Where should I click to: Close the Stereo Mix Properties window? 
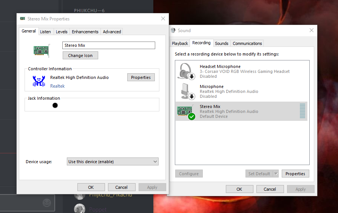(x=163, y=19)
